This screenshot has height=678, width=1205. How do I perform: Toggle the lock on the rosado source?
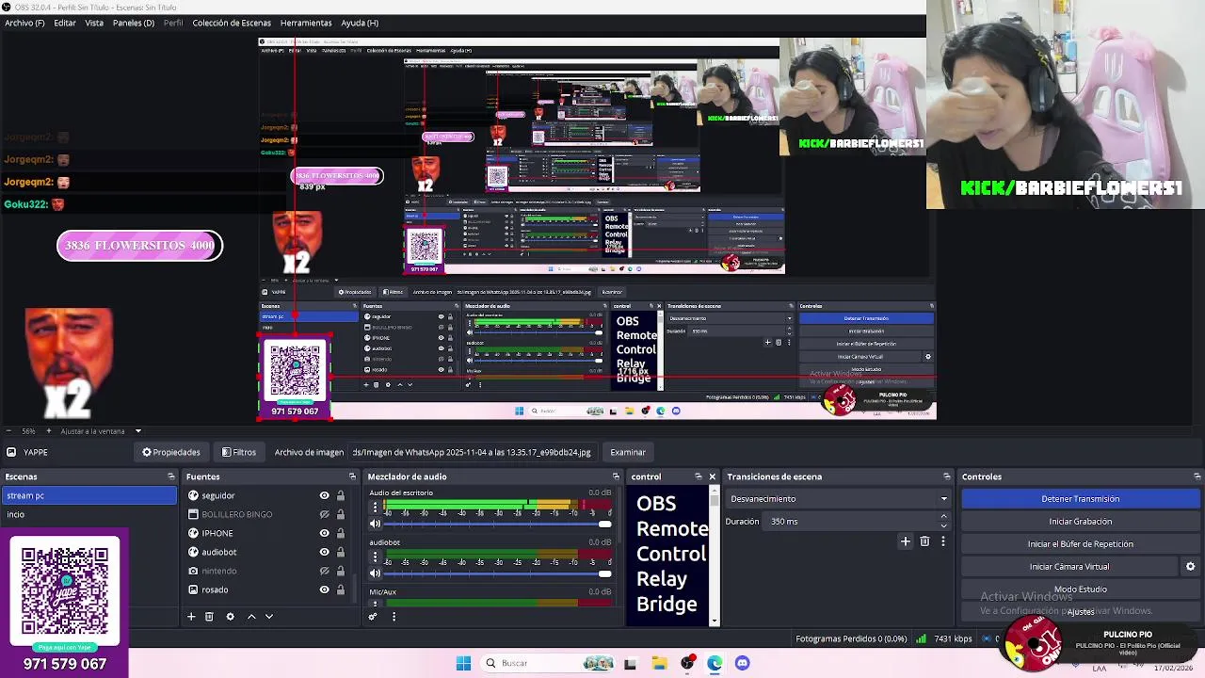341,589
